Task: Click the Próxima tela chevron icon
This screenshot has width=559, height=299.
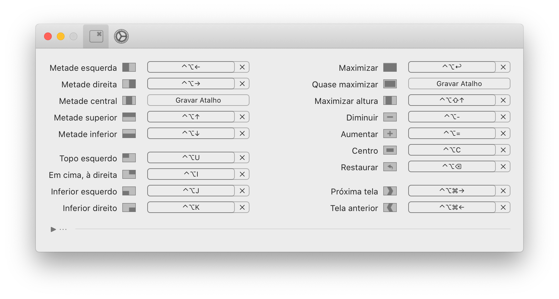Action: [x=390, y=191]
